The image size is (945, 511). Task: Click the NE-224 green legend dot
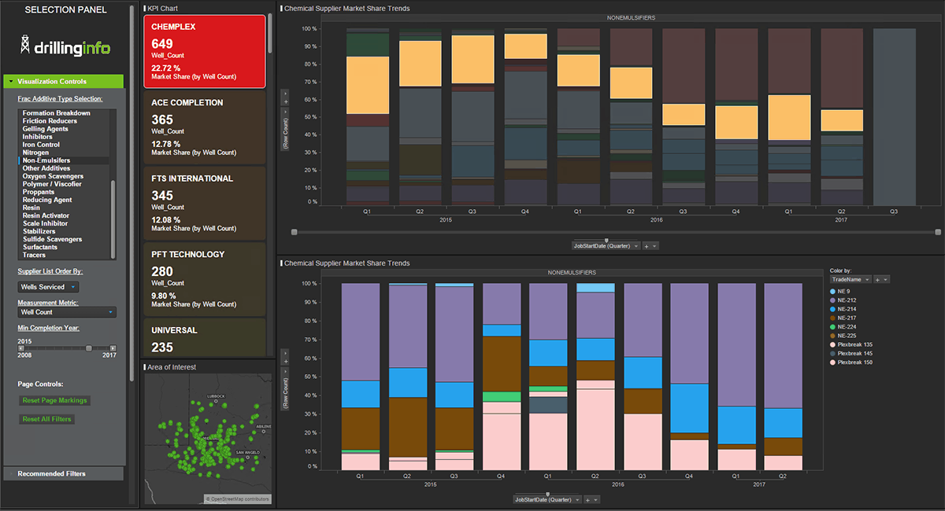coord(833,326)
